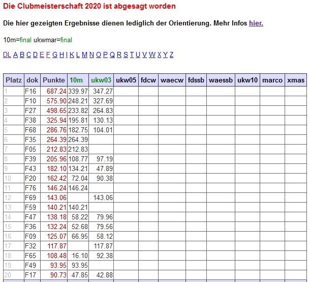Jump to district letter A
Viewport: 310px width, 282px height.
point(15,54)
